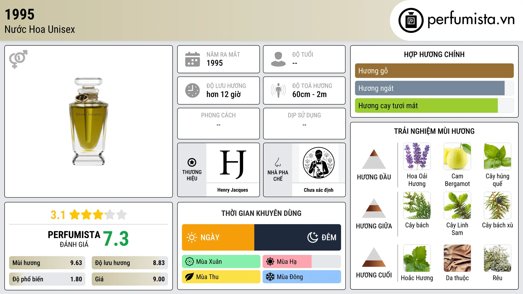The width and height of the screenshot is (523, 294).
Task: Click the Trải nghiệm mùi hương heading
Action: [434, 131]
